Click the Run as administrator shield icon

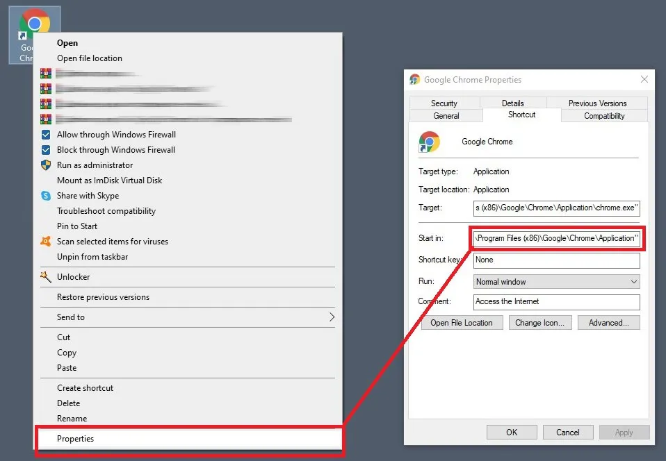46,165
